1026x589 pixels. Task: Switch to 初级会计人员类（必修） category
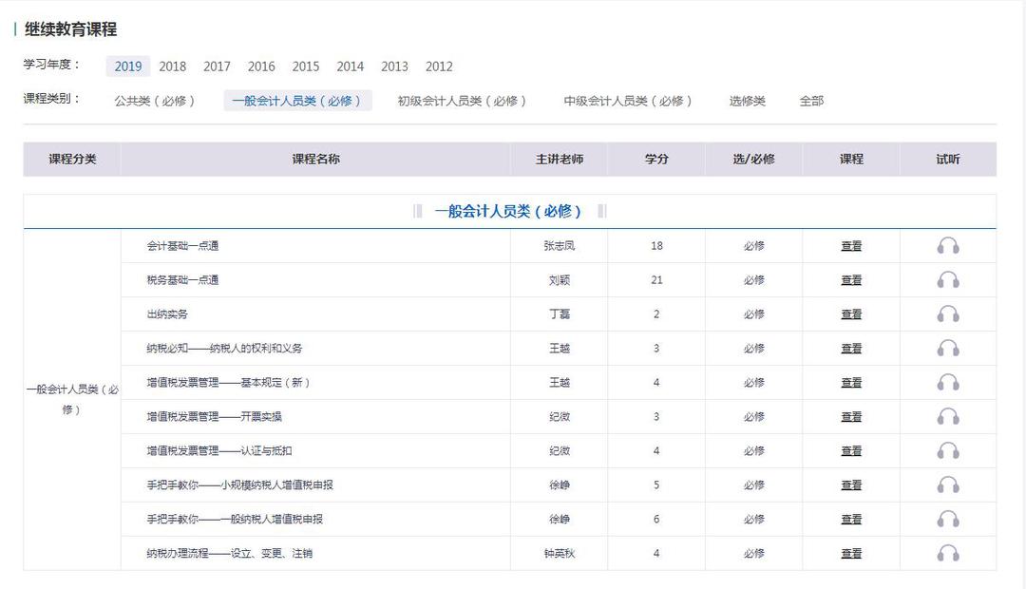(462, 101)
